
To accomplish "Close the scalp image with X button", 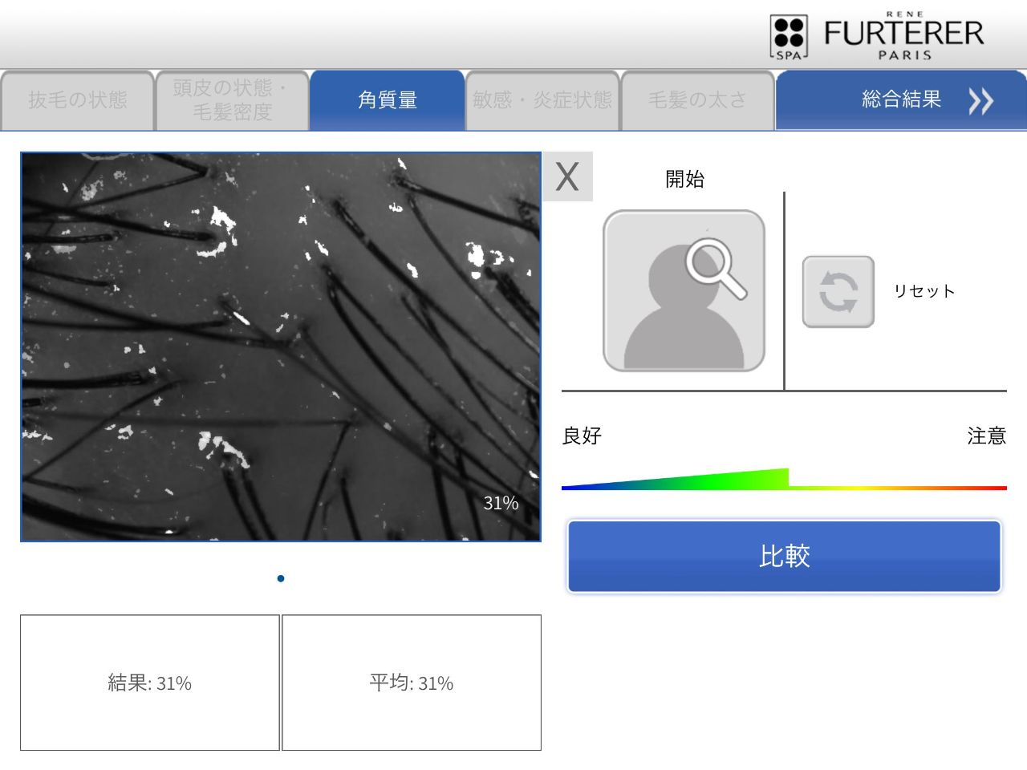I will pyautogui.click(x=568, y=176).
